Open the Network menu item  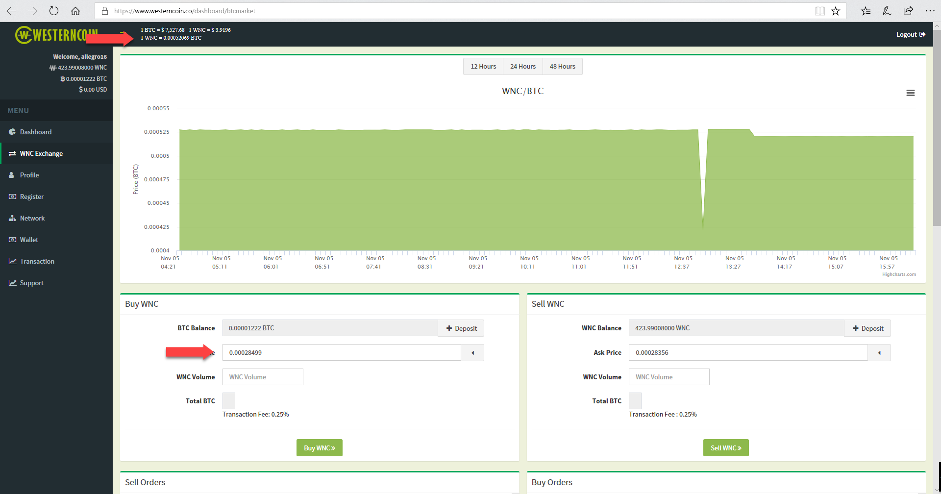click(x=56, y=218)
